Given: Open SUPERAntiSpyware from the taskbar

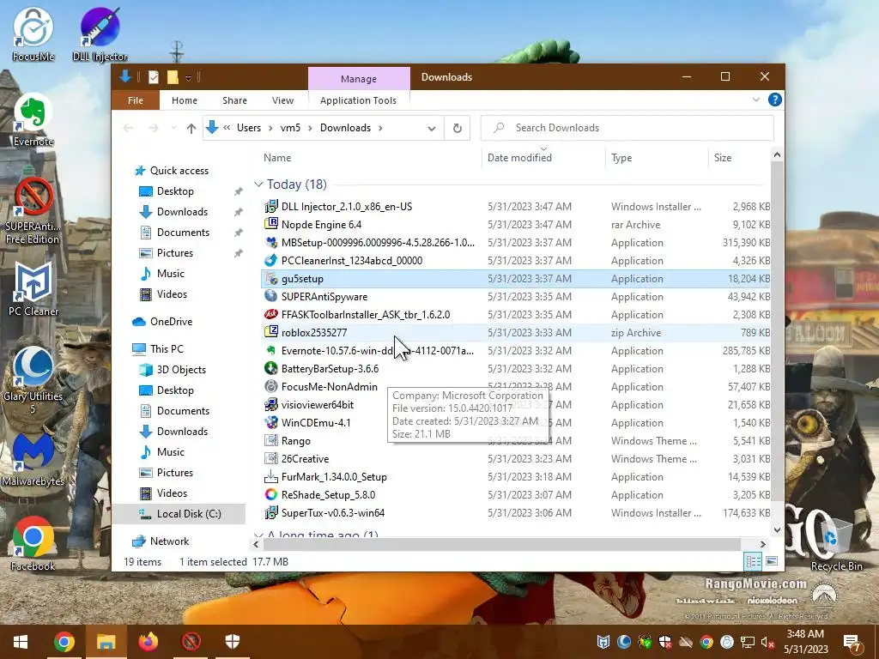Looking at the screenshot, I should point(191,642).
